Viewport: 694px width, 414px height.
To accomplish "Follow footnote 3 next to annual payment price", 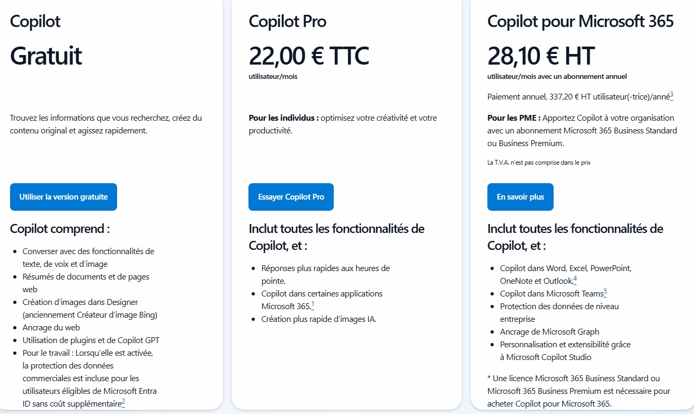I will click(x=671, y=95).
